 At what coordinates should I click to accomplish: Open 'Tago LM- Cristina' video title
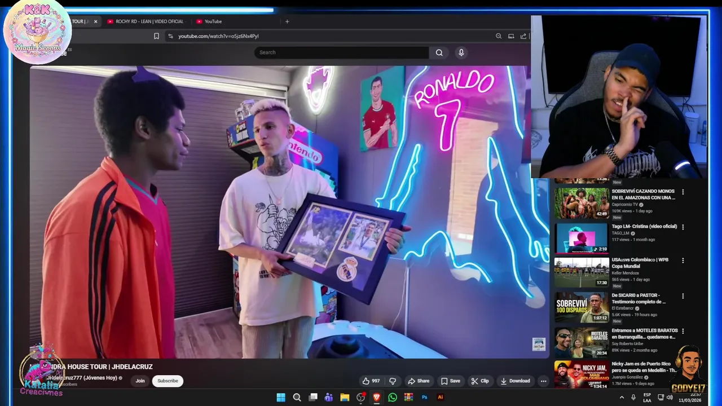[x=644, y=226]
